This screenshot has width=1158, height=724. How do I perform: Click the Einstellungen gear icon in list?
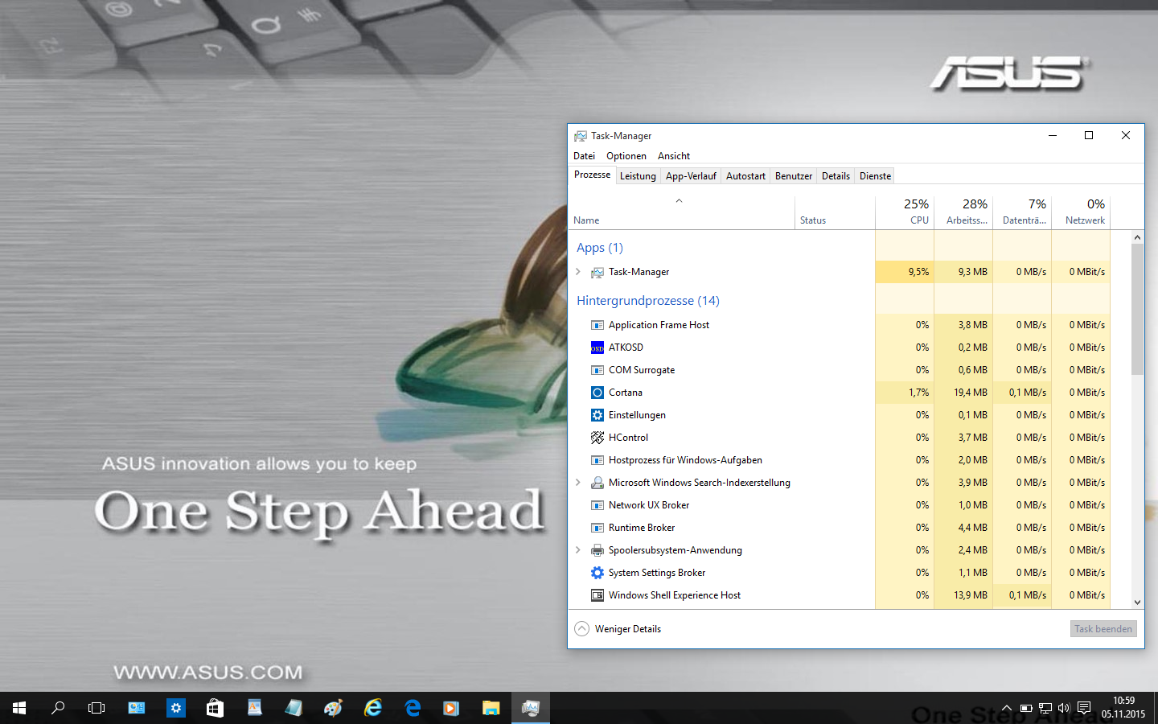pyautogui.click(x=597, y=415)
